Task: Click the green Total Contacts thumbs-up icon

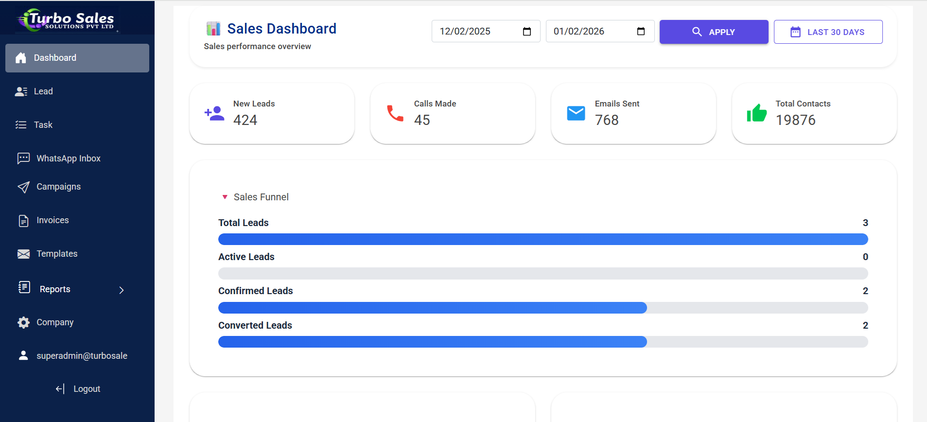Action: click(757, 113)
